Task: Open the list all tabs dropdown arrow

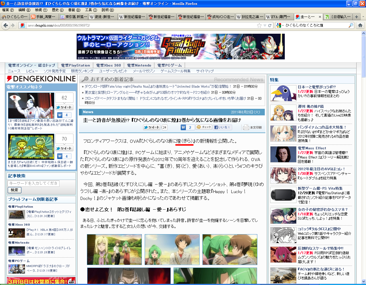Action: point(363,17)
